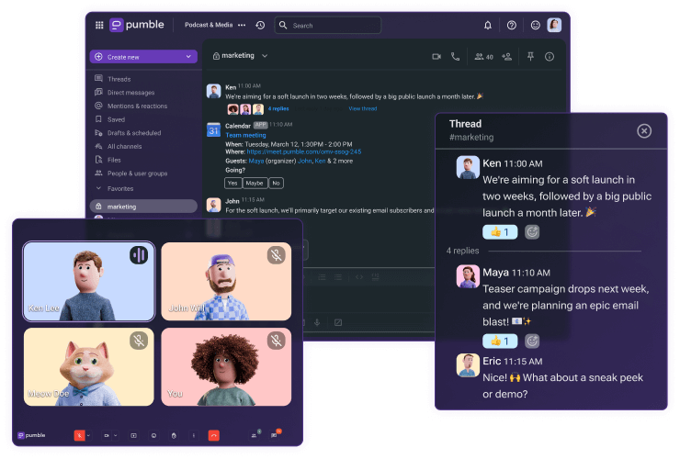Click Yes on the Team meeting invite
Viewport: 680px width, 459px height.
point(232,183)
